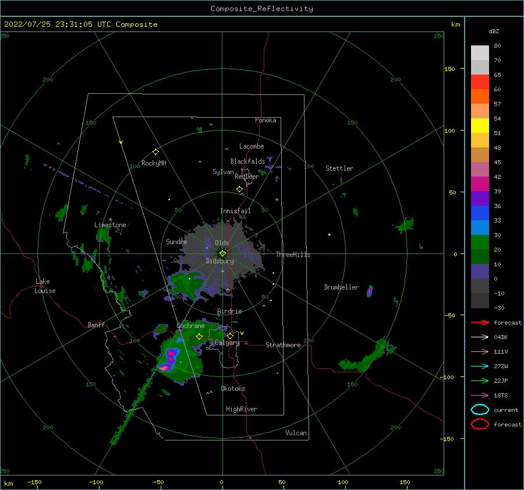The height and width of the screenshot is (490, 524).
Task: Select the radar-site diamond at Olds center
Action: [x=222, y=253]
